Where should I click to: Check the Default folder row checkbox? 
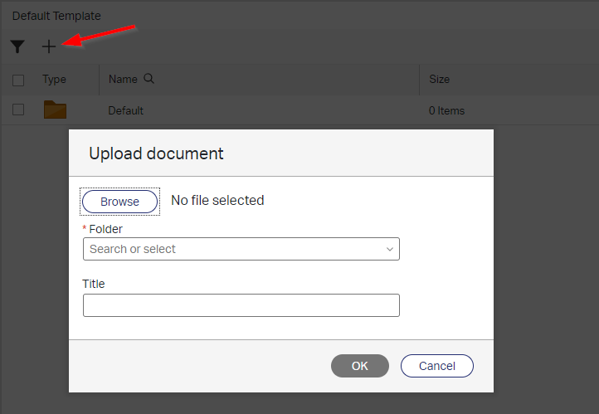click(18, 110)
